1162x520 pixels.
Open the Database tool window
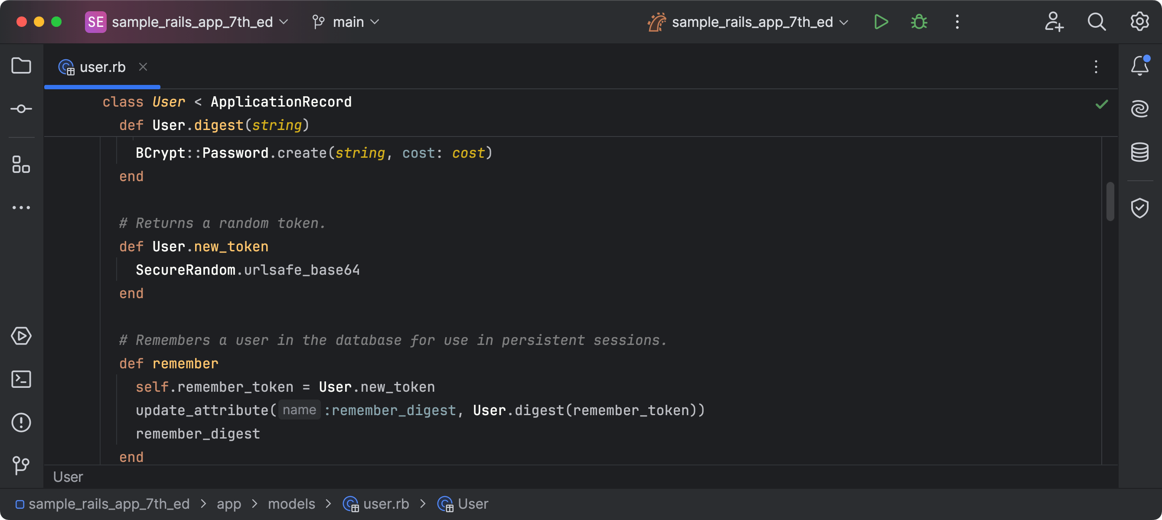coord(1139,152)
